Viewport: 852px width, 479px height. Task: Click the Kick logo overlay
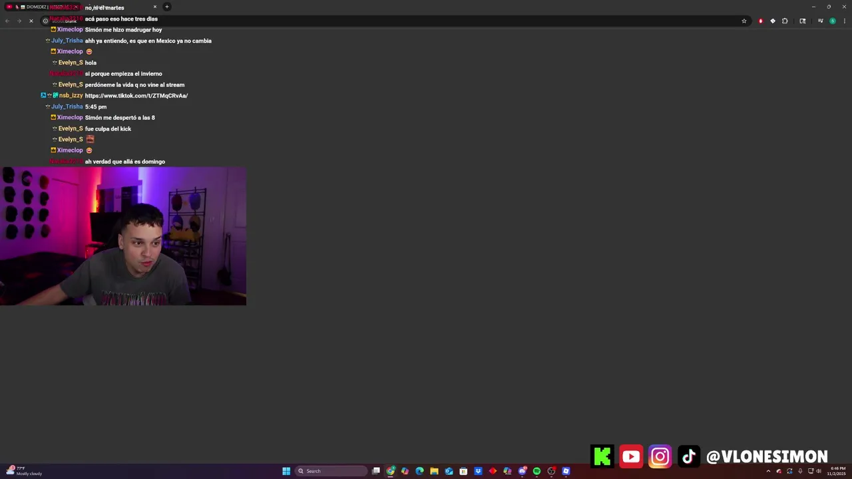click(x=602, y=456)
